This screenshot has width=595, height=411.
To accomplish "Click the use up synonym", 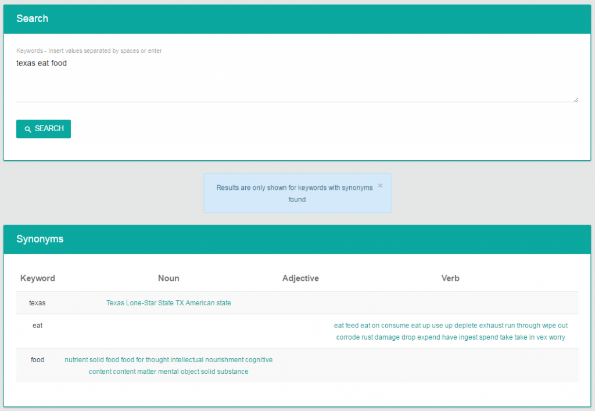I will tap(442, 325).
